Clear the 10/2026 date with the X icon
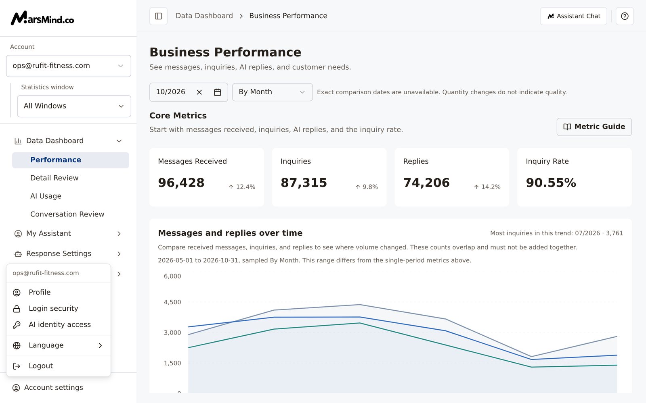 [x=199, y=92]
